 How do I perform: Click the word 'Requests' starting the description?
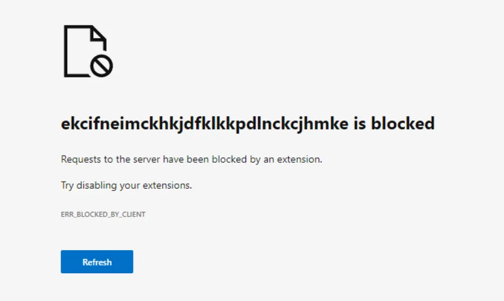[x=79, y=159]
